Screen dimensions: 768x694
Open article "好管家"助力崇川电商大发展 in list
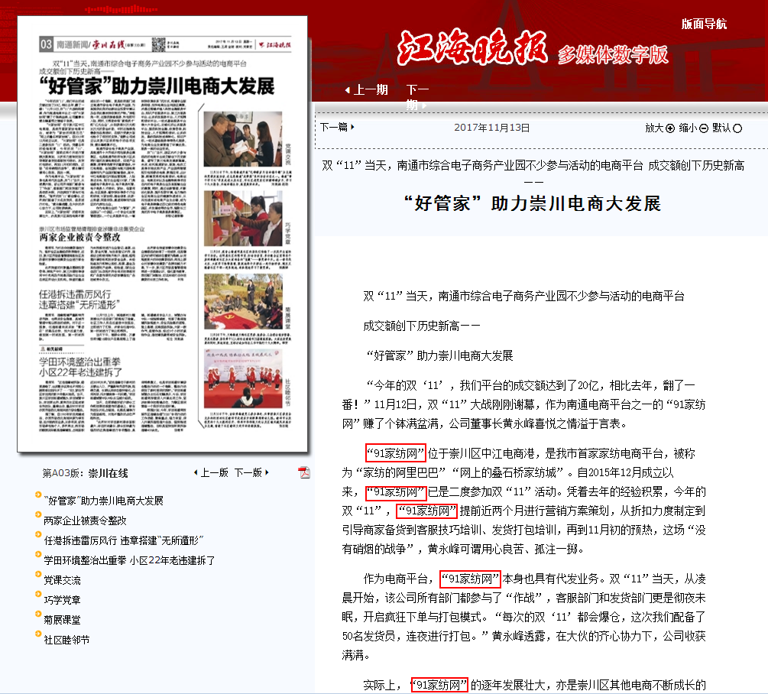click(103, 501)
